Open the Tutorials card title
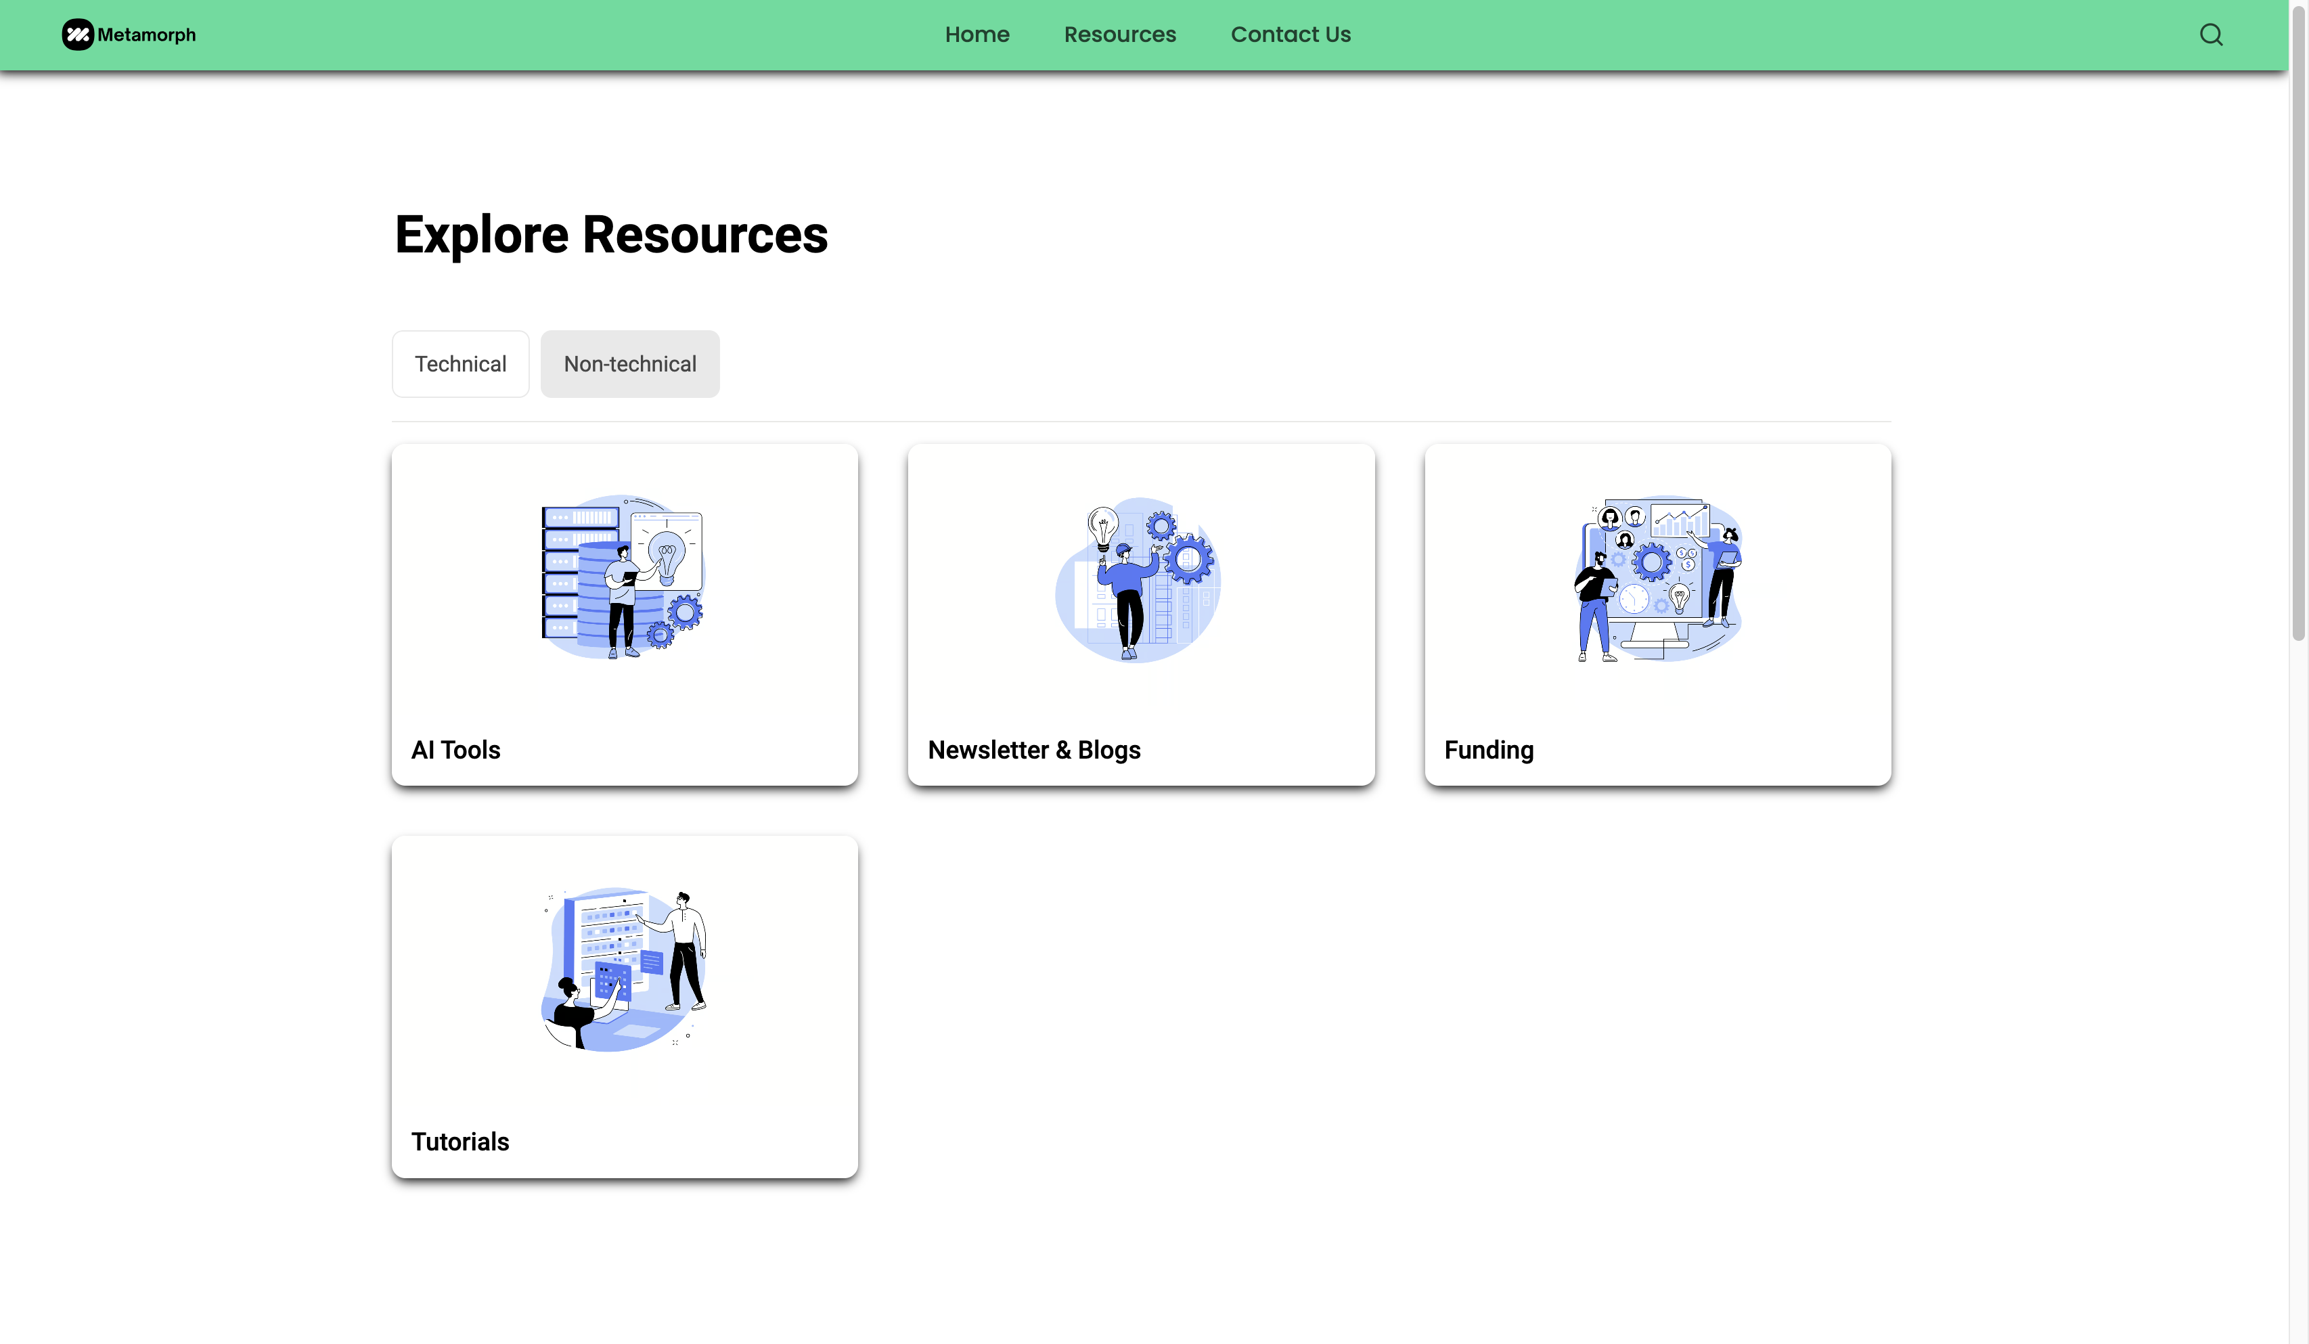 pos(460,1142)
